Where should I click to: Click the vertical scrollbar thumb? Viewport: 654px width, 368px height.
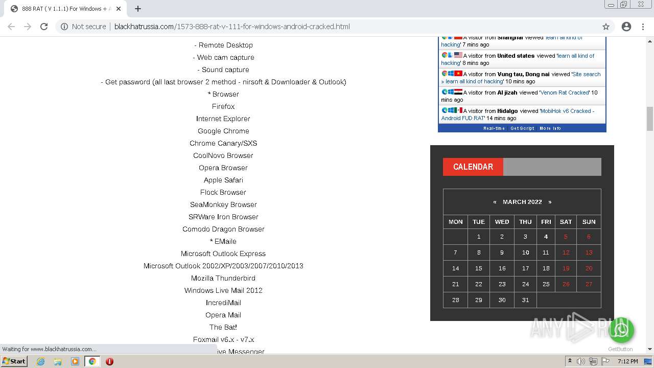(650, 119)
